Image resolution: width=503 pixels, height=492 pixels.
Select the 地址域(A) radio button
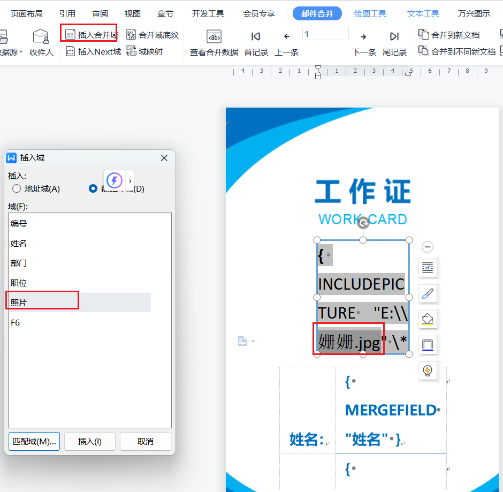tap(17, 188)
